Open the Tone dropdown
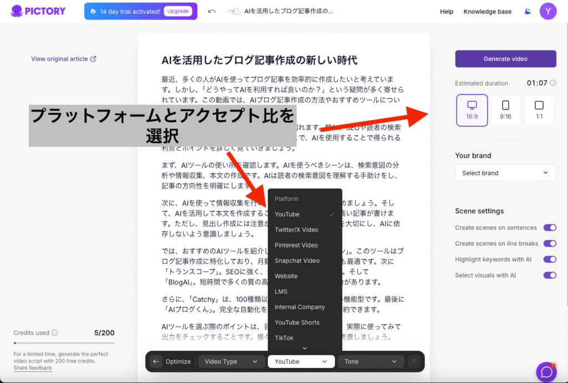The height and width of the screenshot is (383, 568). tap(371, 361)
